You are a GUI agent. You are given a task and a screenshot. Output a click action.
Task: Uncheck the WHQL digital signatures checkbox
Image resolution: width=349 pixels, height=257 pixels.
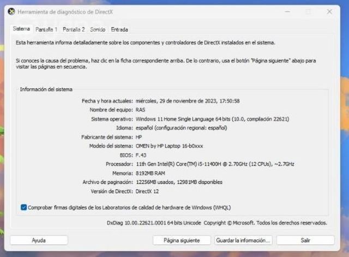click(x=23, y=207)
